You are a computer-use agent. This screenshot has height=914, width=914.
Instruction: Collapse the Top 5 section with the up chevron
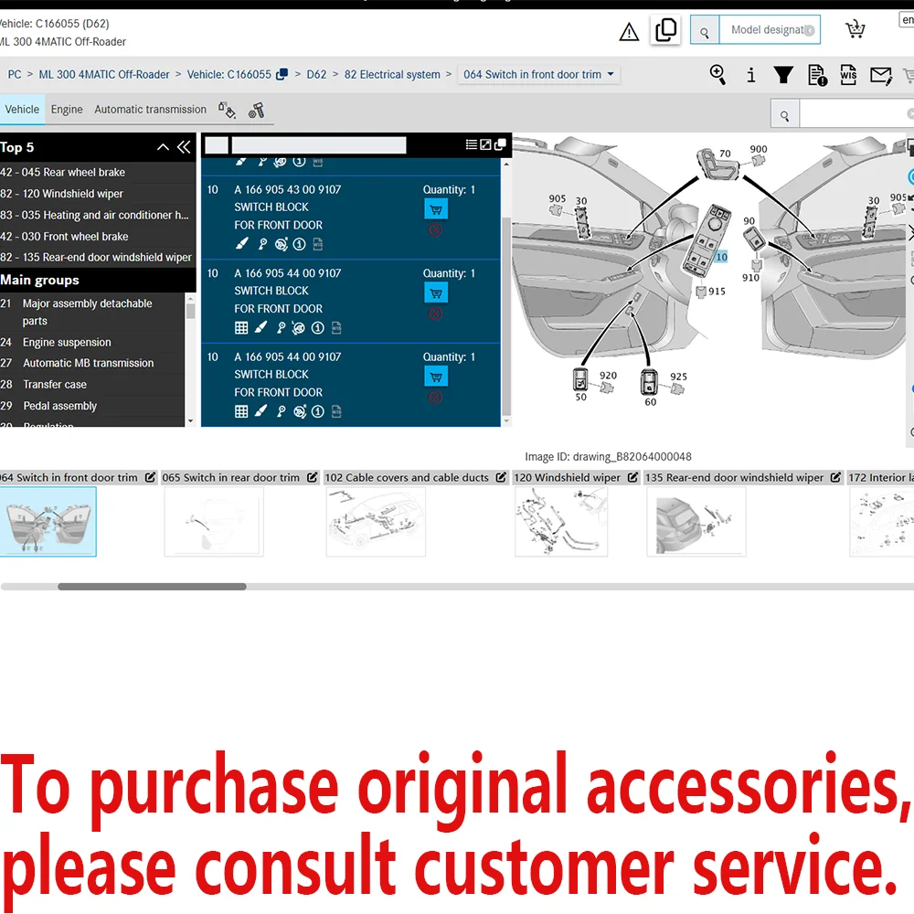pyautogui.click(x=164, y=147)
